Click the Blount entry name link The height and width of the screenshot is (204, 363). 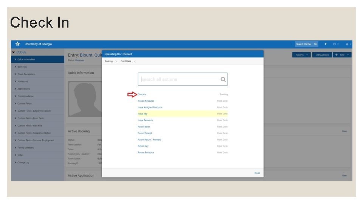pyautogui.click(x=91, y=55)
